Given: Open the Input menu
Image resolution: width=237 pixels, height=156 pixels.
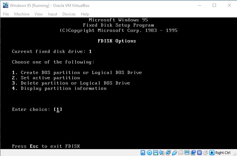Looking at the screenshot, I should click(x=53, y=14).
